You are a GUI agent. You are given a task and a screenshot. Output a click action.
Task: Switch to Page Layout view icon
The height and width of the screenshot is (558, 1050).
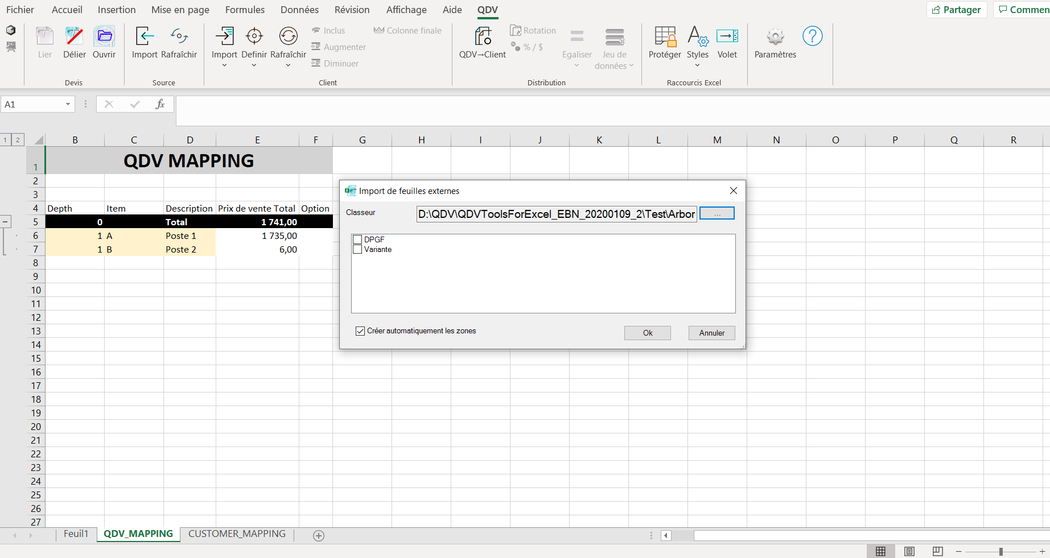click(909, 551)
